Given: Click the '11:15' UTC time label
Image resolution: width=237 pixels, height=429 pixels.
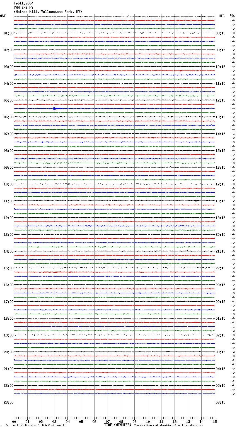Looking at the screenshot, I should (221, 84).
